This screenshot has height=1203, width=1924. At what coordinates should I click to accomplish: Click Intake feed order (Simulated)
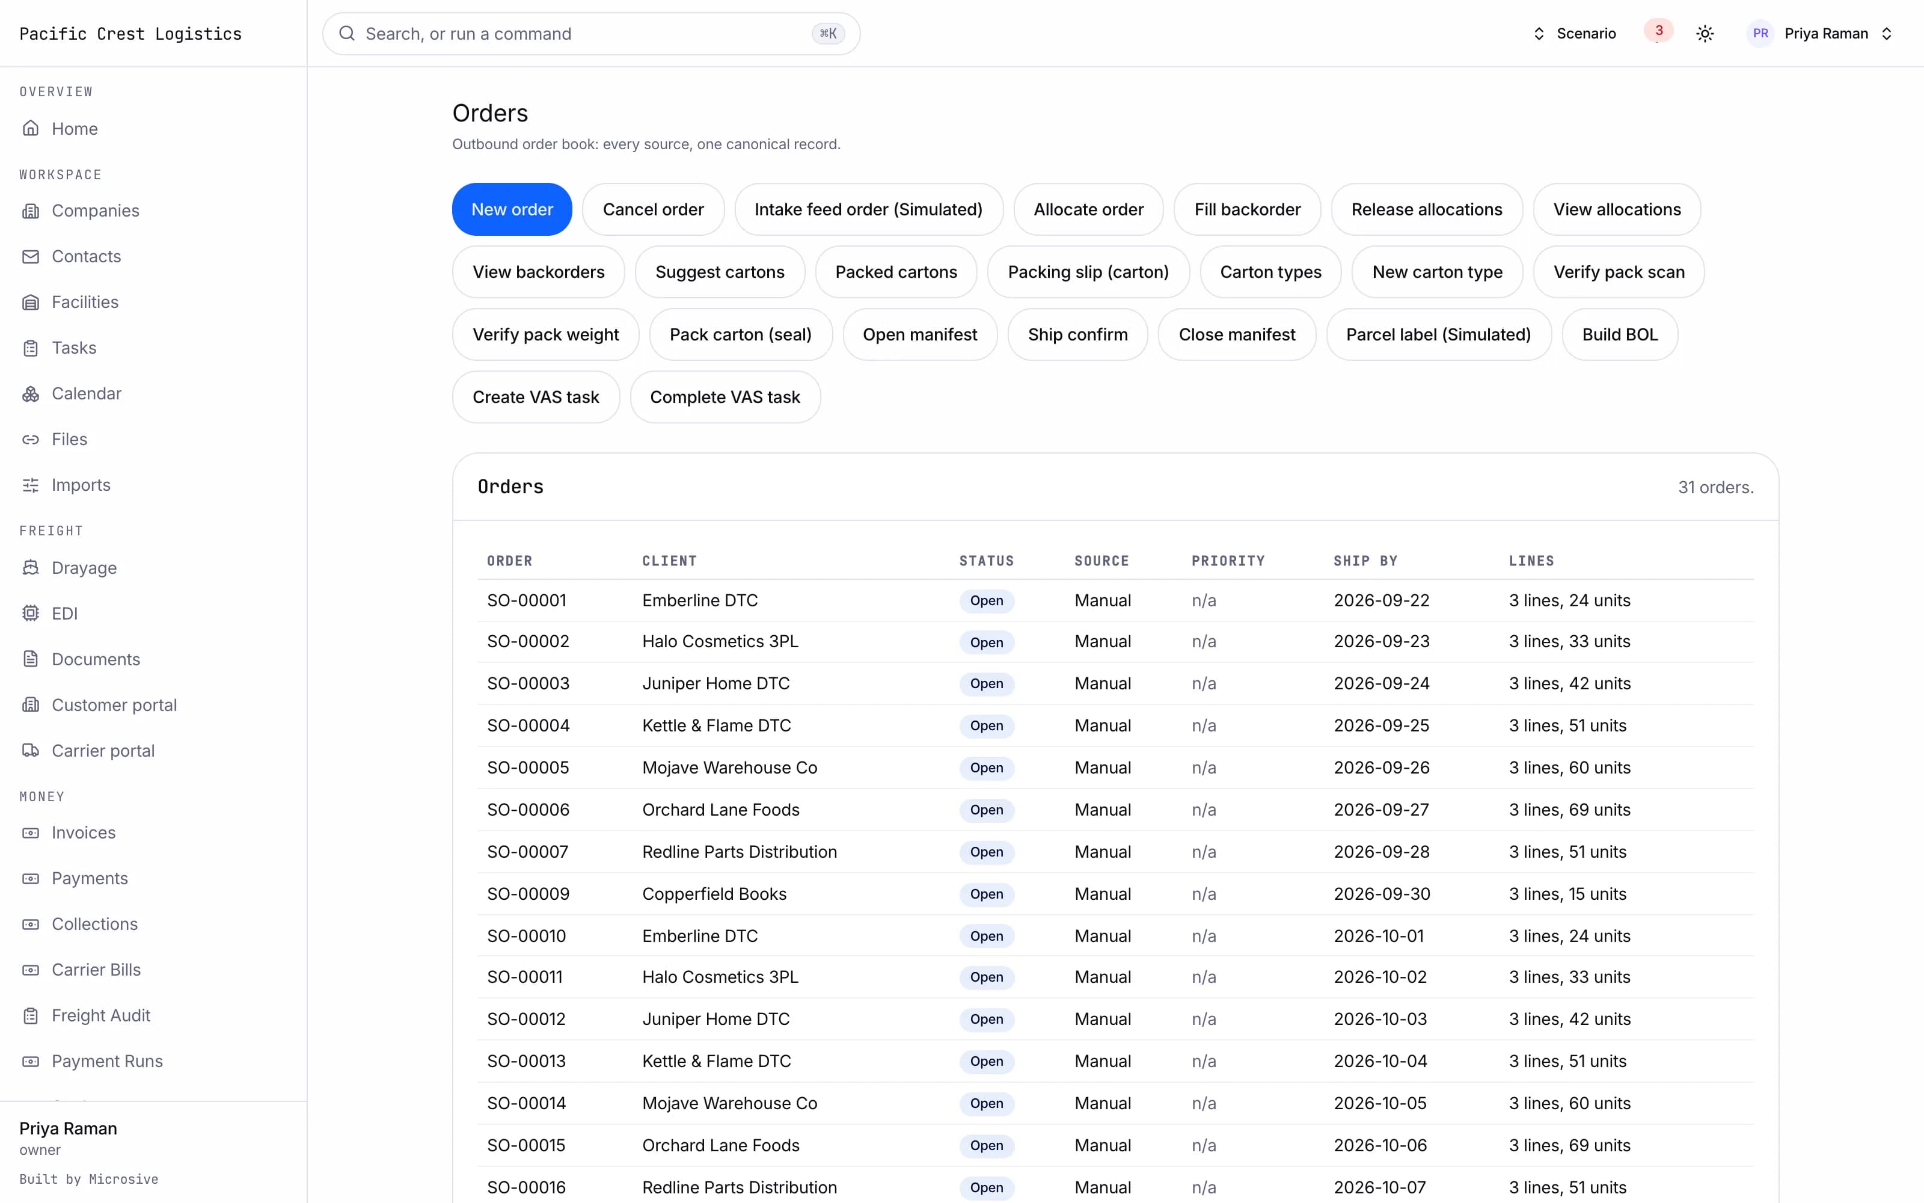point(868,209)
